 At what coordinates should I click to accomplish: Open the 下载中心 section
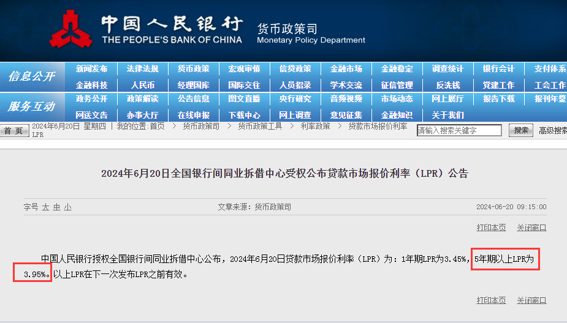(245, 115)
